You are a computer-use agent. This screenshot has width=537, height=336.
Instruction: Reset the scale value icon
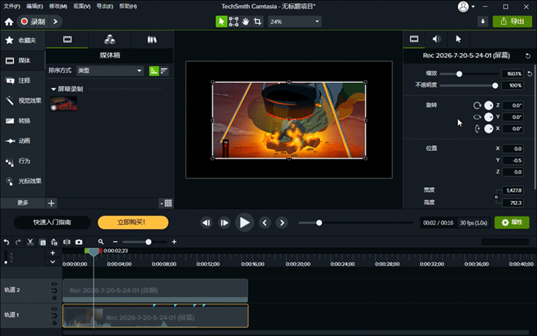(530, 74)
